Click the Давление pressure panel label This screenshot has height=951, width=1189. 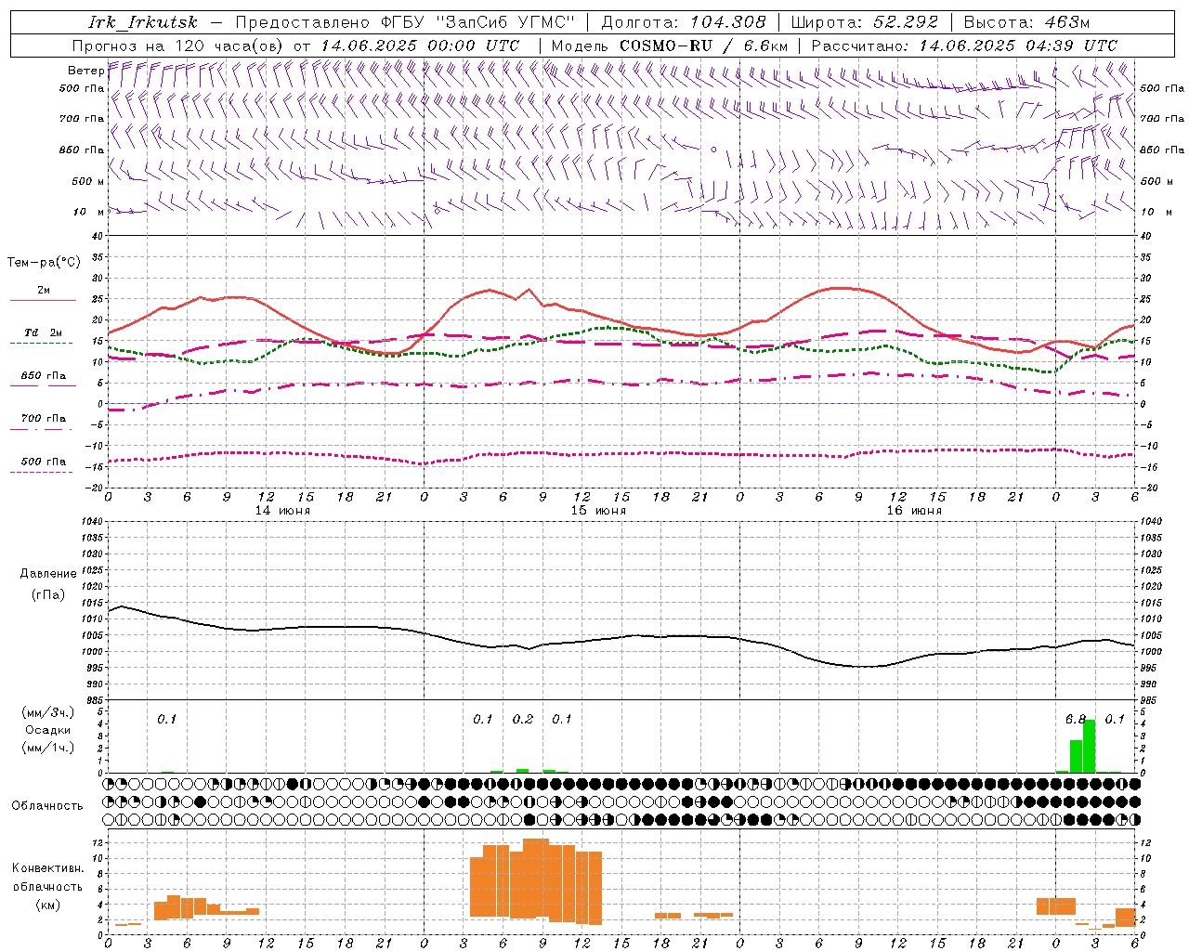pyautogui.click(x=48, y=573)
